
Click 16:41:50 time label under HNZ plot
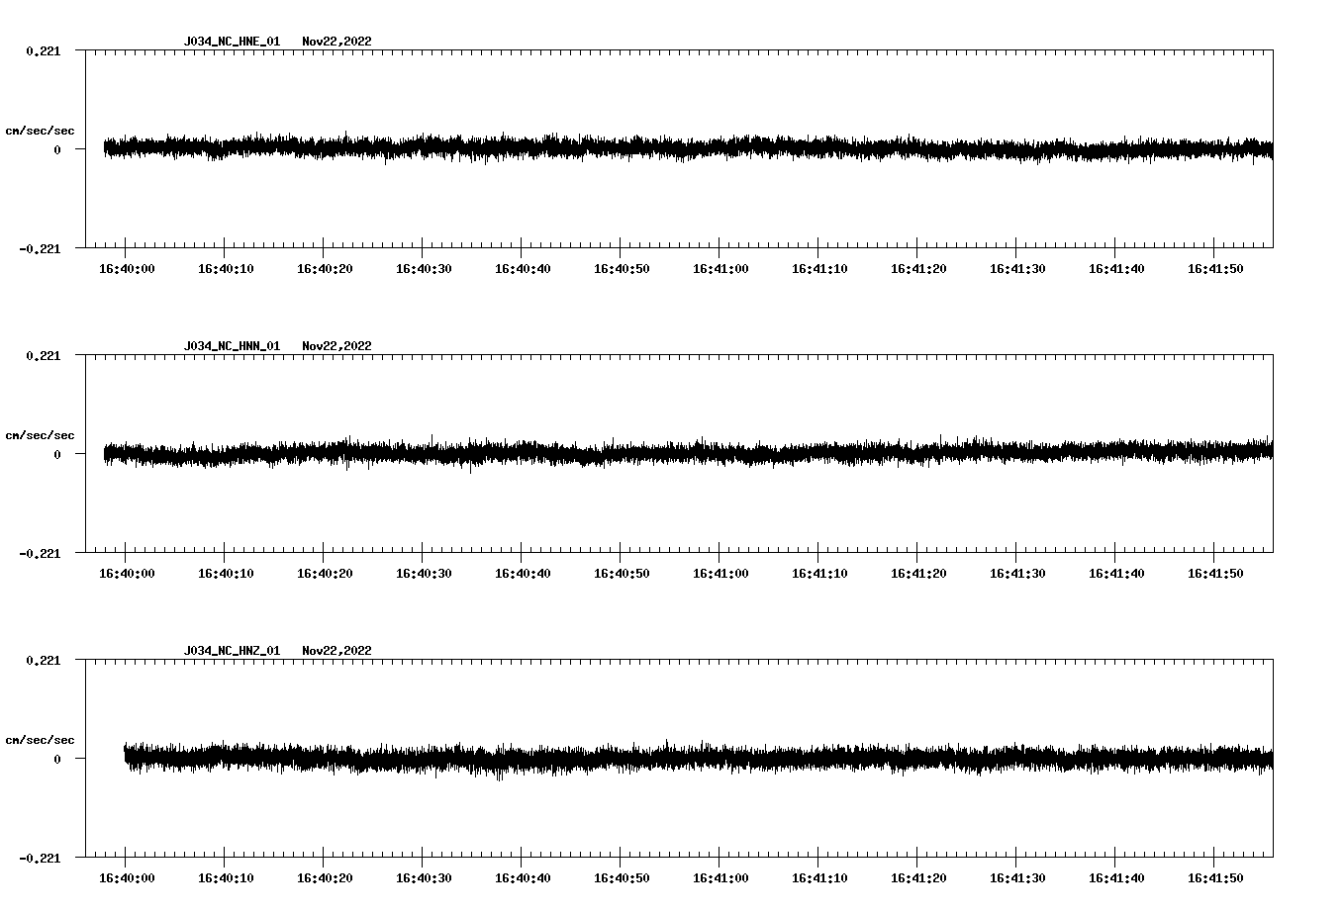coord(1215,878)
